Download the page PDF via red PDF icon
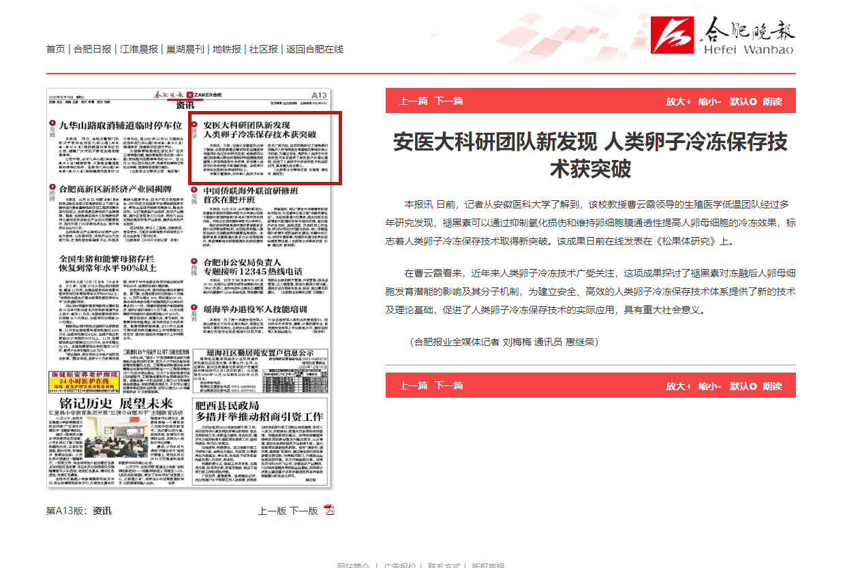This screenshot has height=568, width=860. 330,511
